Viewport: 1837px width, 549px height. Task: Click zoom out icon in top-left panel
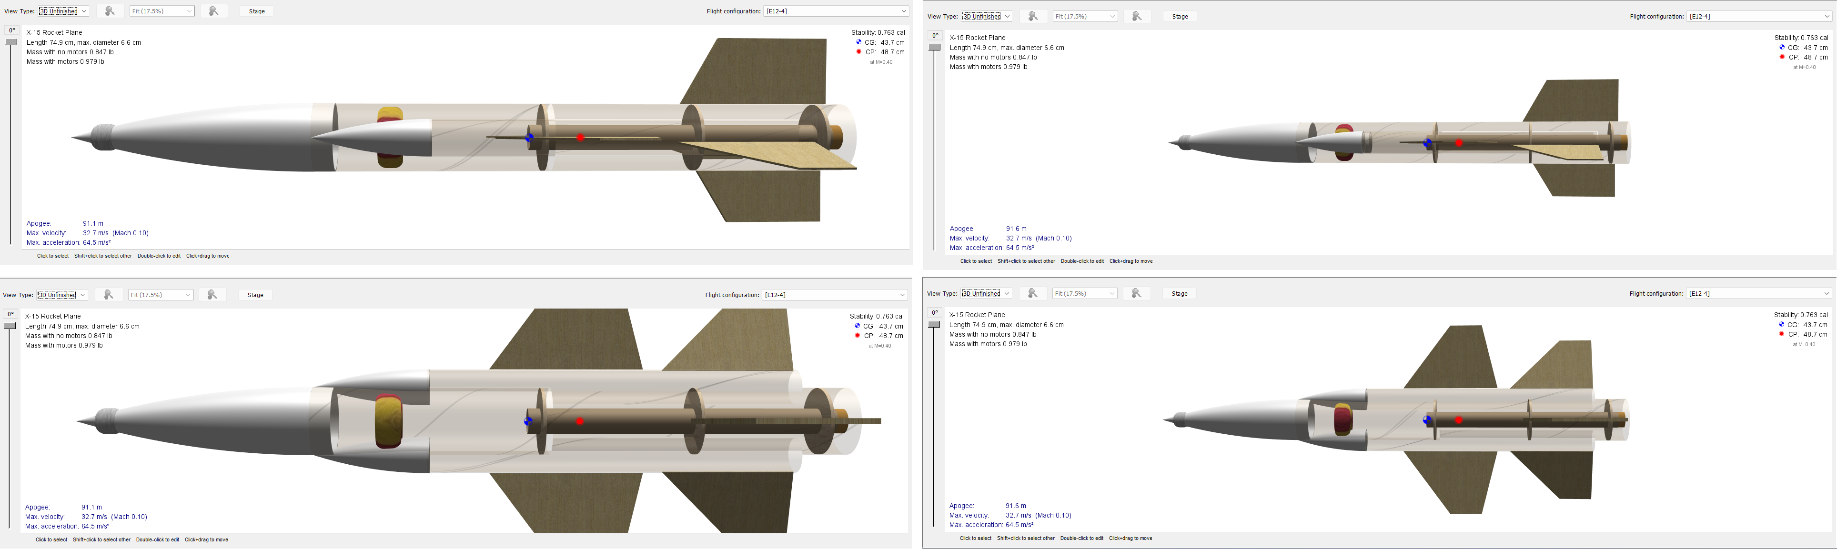tap(110, 10)
